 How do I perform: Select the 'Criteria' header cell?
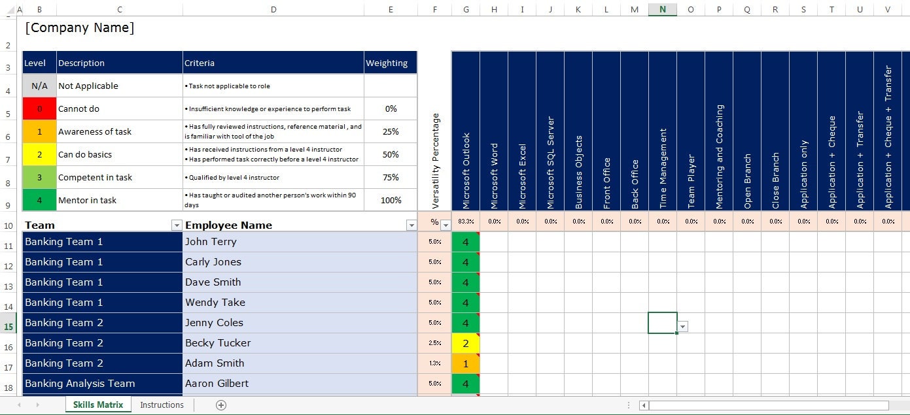(273, 63)
